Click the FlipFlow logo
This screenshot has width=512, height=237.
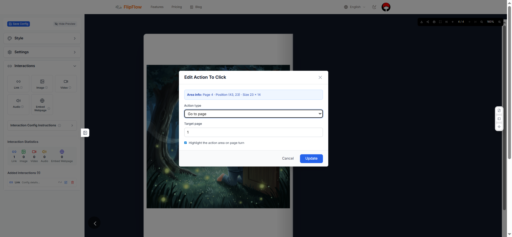click(129, 7)
